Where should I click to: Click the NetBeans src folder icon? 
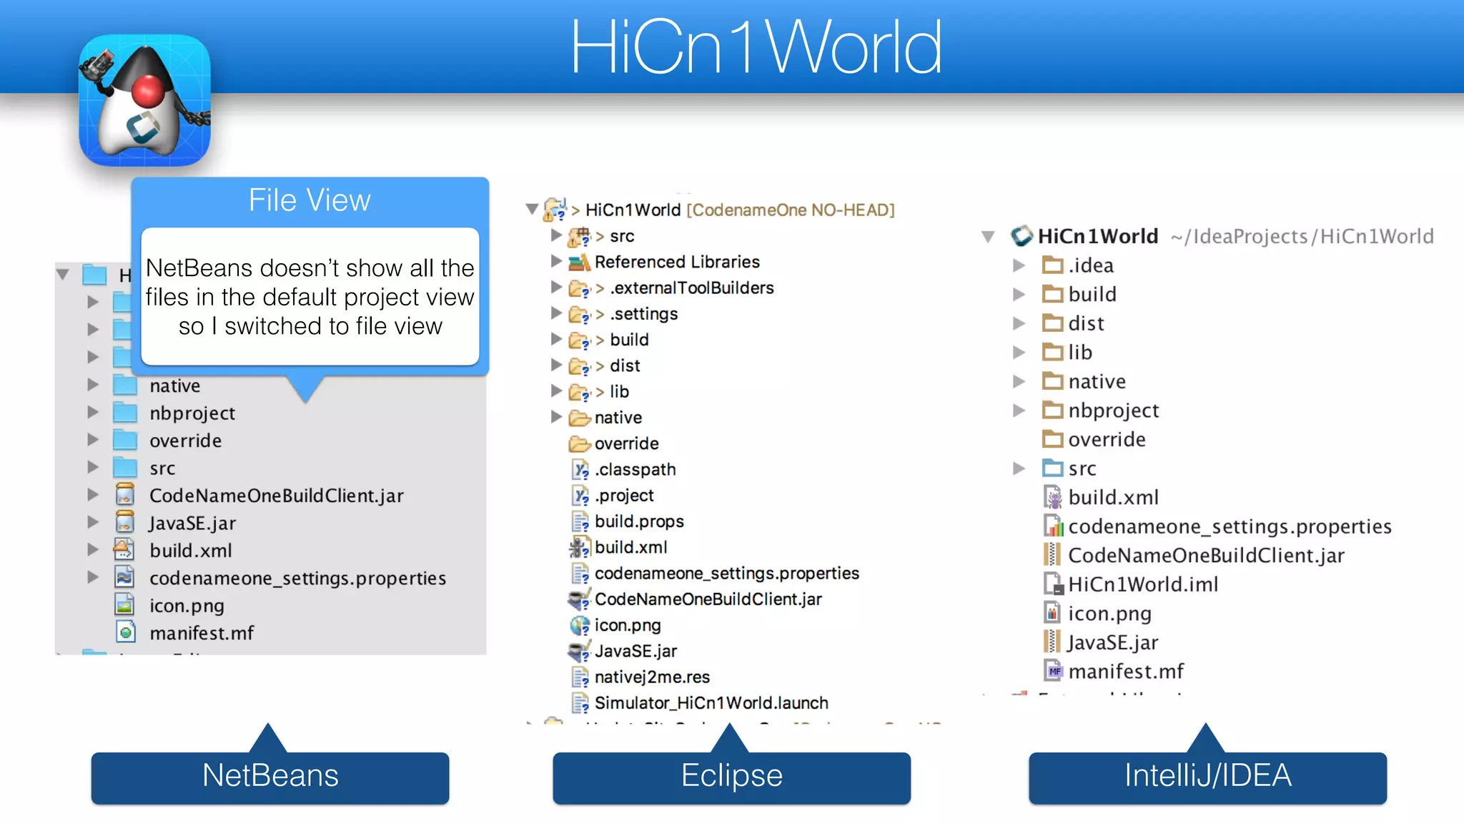pos(125,468)
